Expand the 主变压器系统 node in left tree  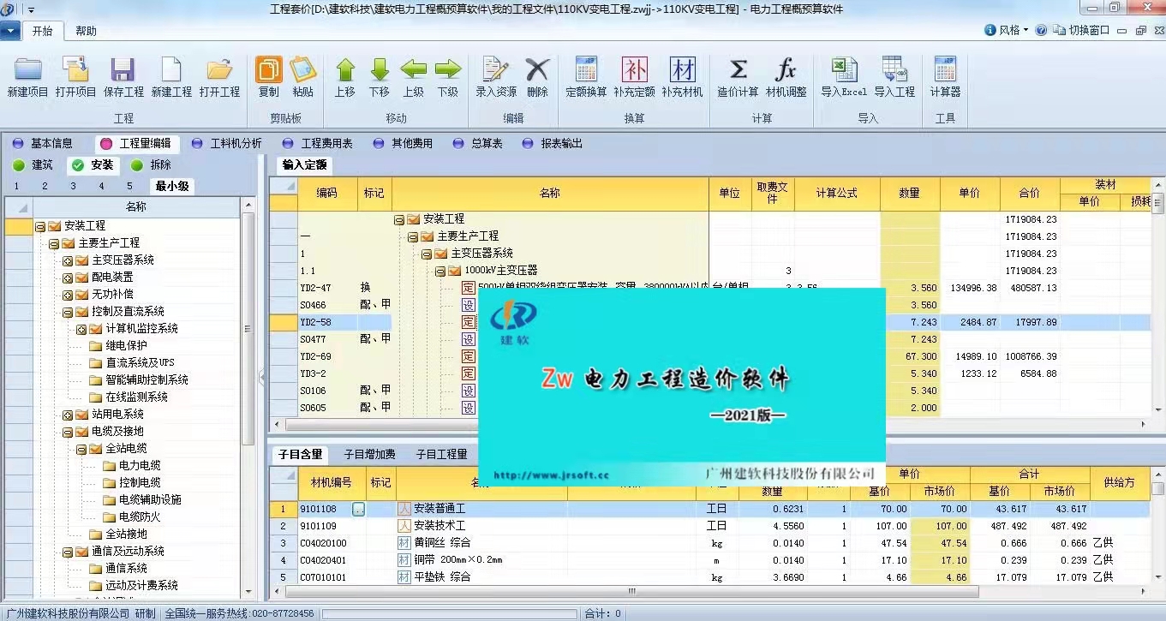pyautogui.click(x=67, y=260)
